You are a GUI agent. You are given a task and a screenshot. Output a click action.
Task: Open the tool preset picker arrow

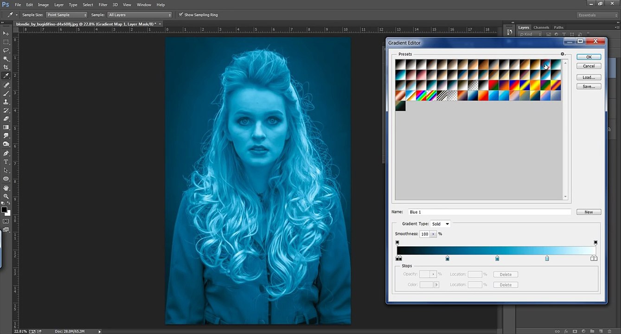point(17,15)
